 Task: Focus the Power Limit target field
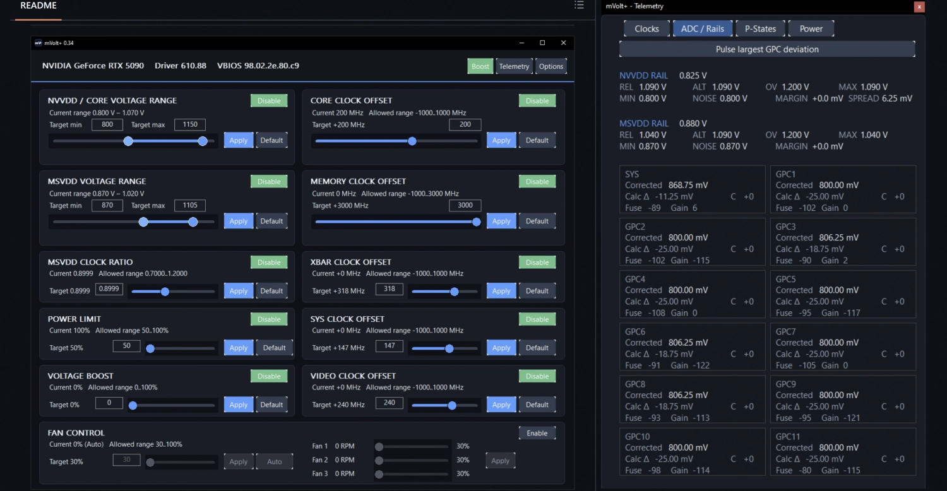pyautogui.click(x=126, y=345)
